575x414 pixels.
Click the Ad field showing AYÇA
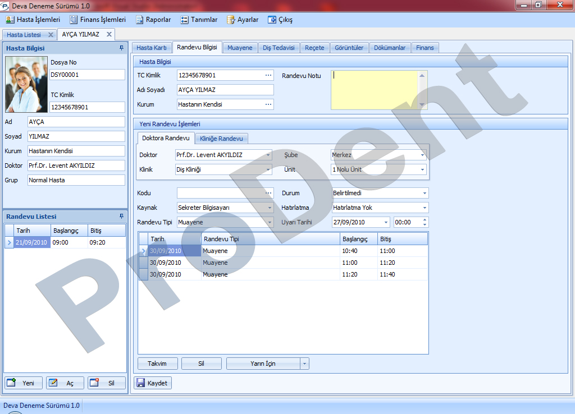76,122
